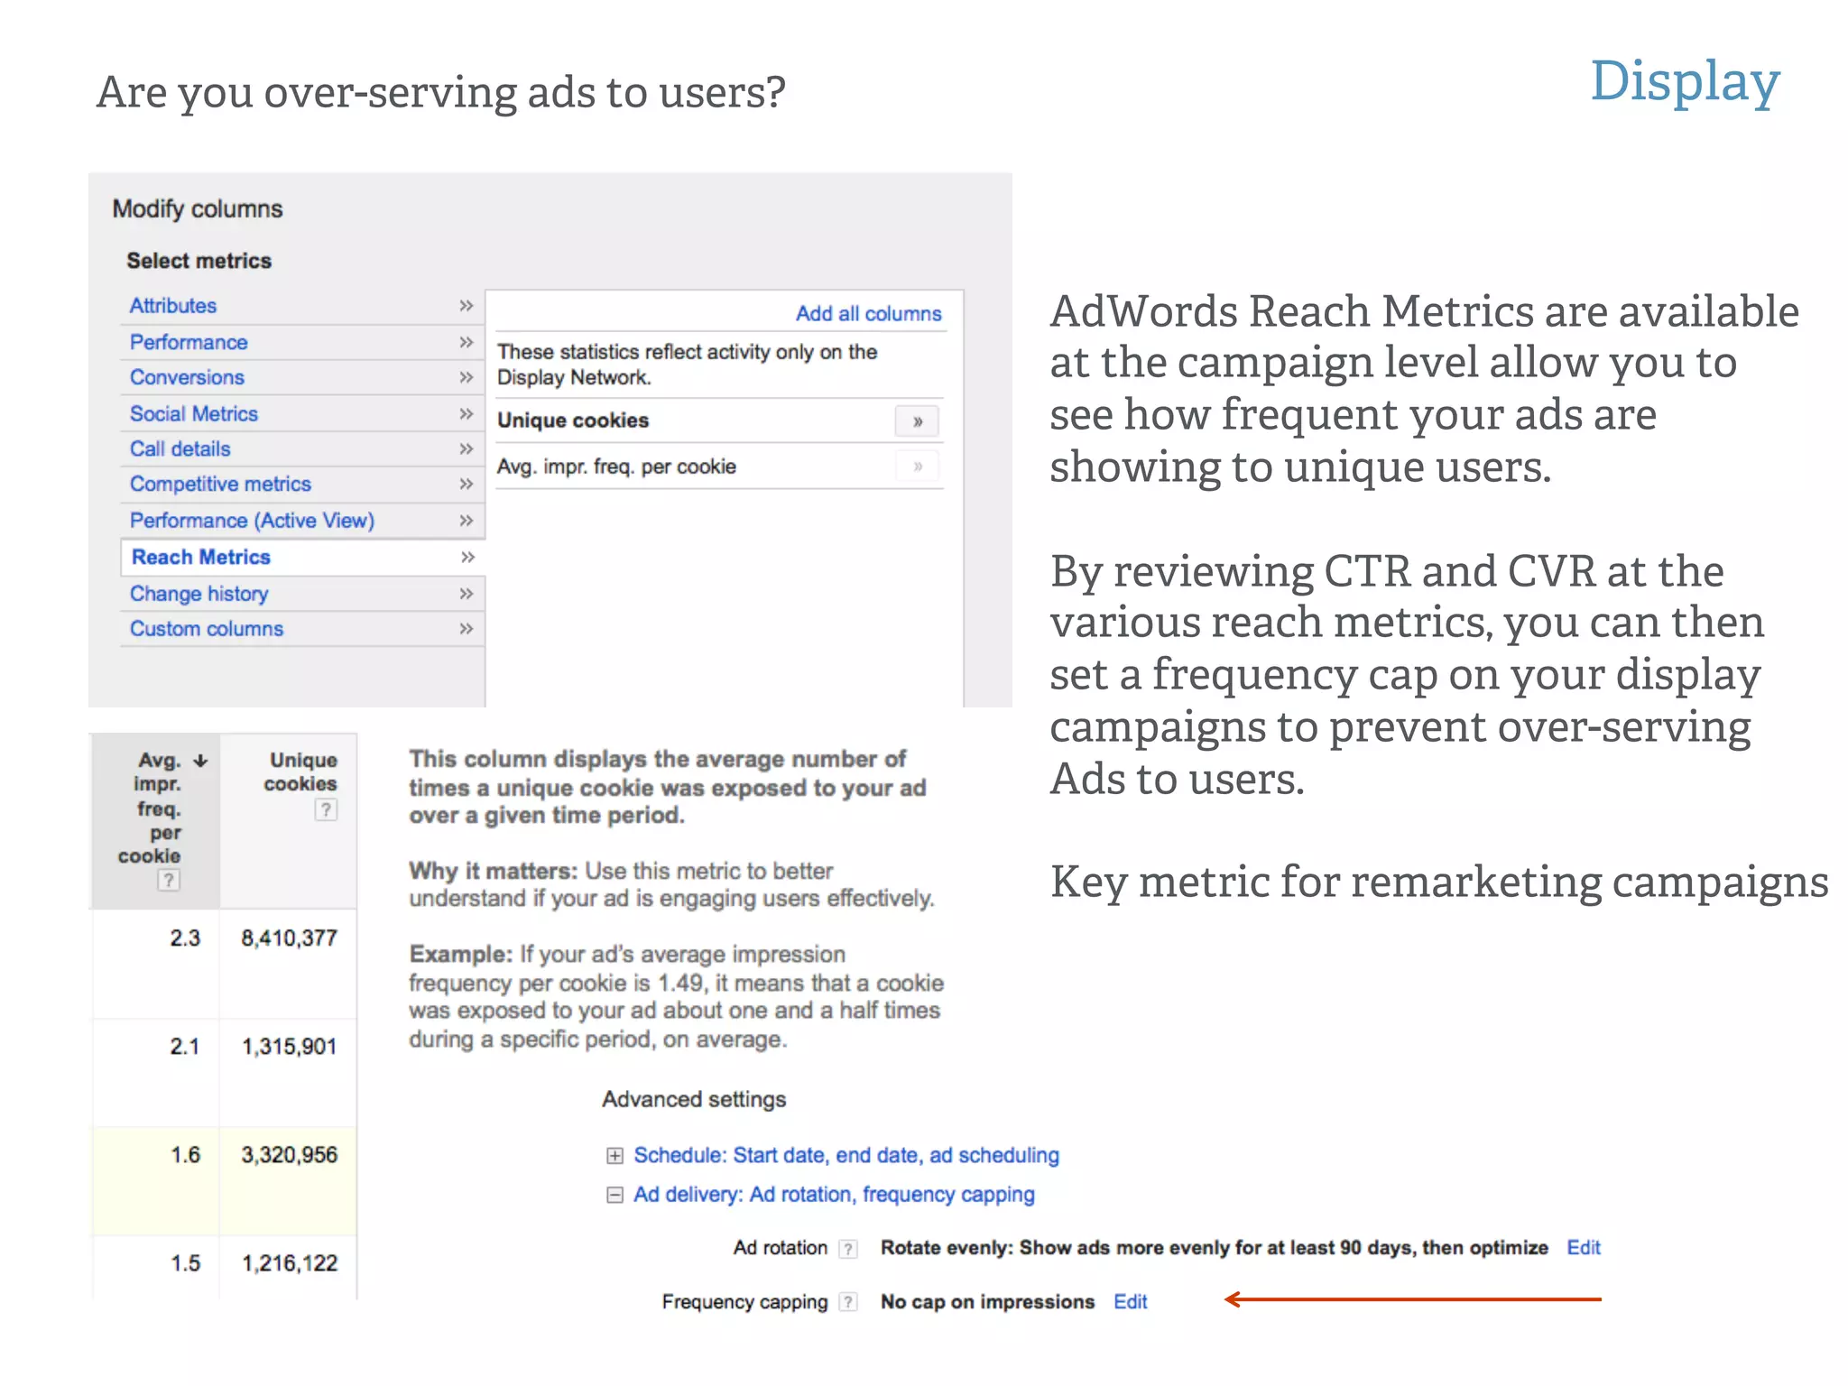Open the Call details category
The image size is (1848, 1386).
point(180,448)
